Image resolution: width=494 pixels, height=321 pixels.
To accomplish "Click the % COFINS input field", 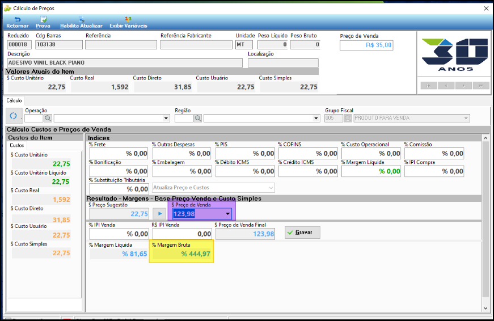I will tap(308, 154).
